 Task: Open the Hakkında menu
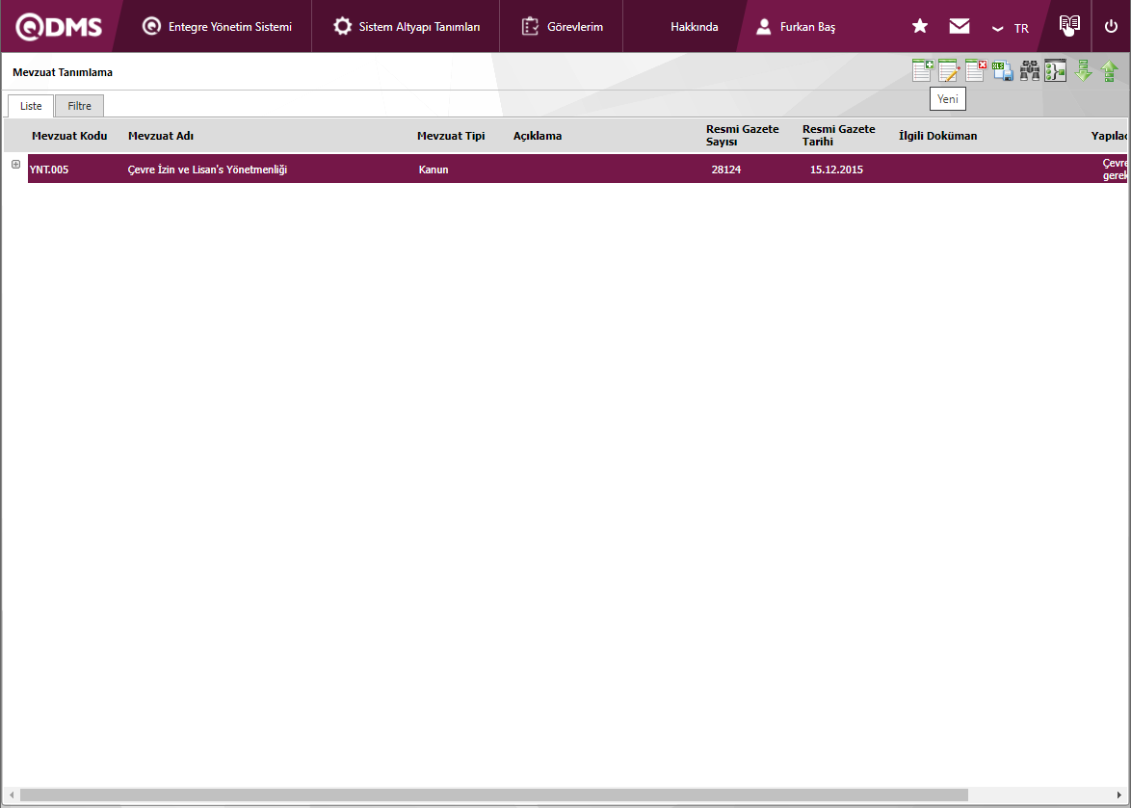[694, 27]
